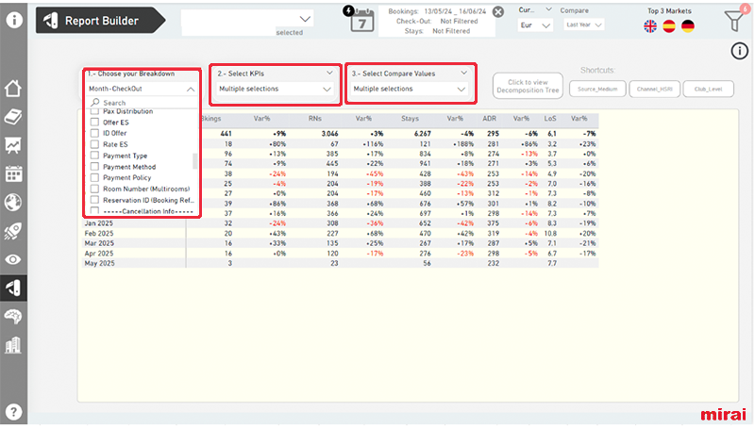Select the United Kingdom flag market
The width and height of the screenshot is (755, 428).
651,26
